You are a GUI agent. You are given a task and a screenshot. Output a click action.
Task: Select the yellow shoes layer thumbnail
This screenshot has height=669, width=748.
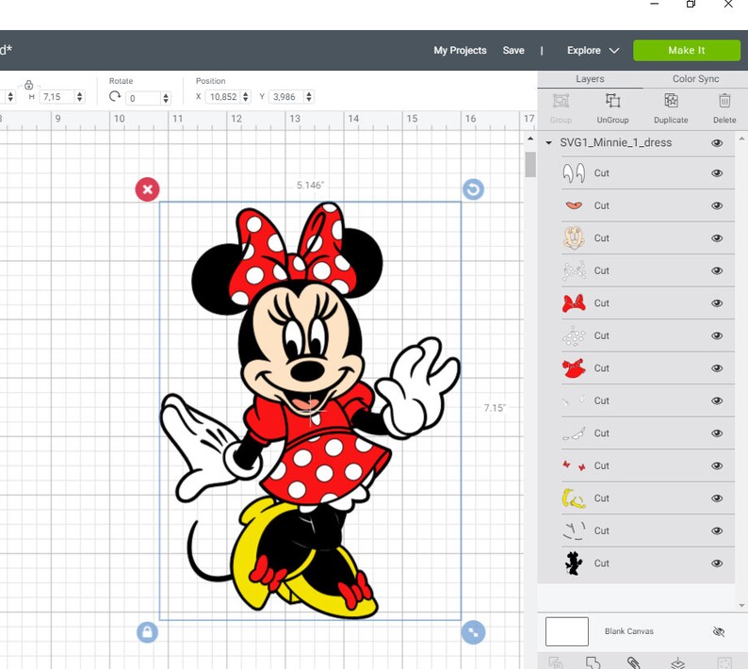(x=574, y=498)
